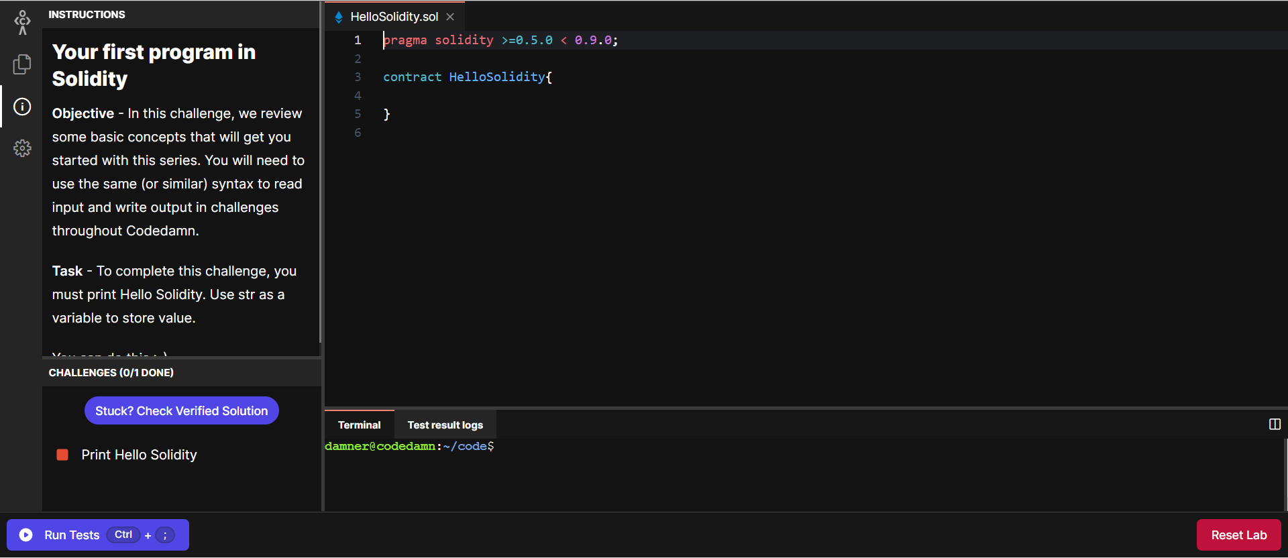Click the Codedamn logo icon in sidebar

[22, 23]
